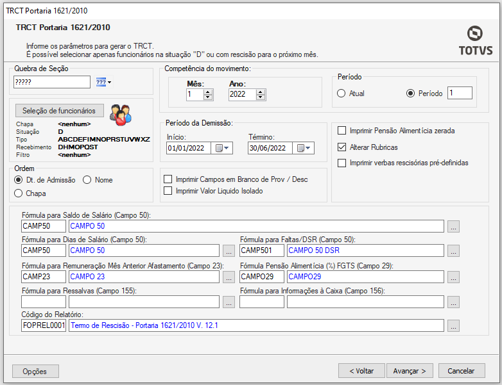
Task: Uncheck the Alterar Rubricas checkbox
Action: (x=342, y=147)
